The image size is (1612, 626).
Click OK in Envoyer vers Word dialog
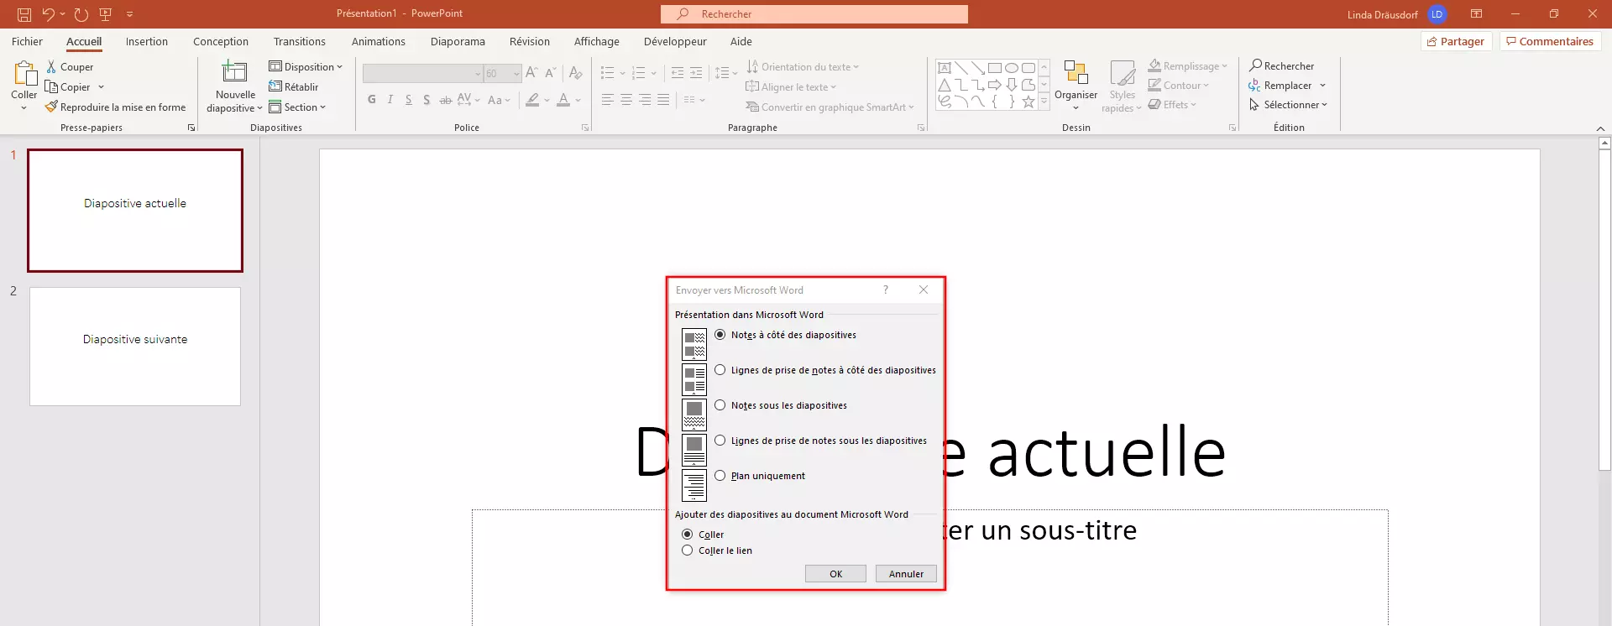coord(835,573)
